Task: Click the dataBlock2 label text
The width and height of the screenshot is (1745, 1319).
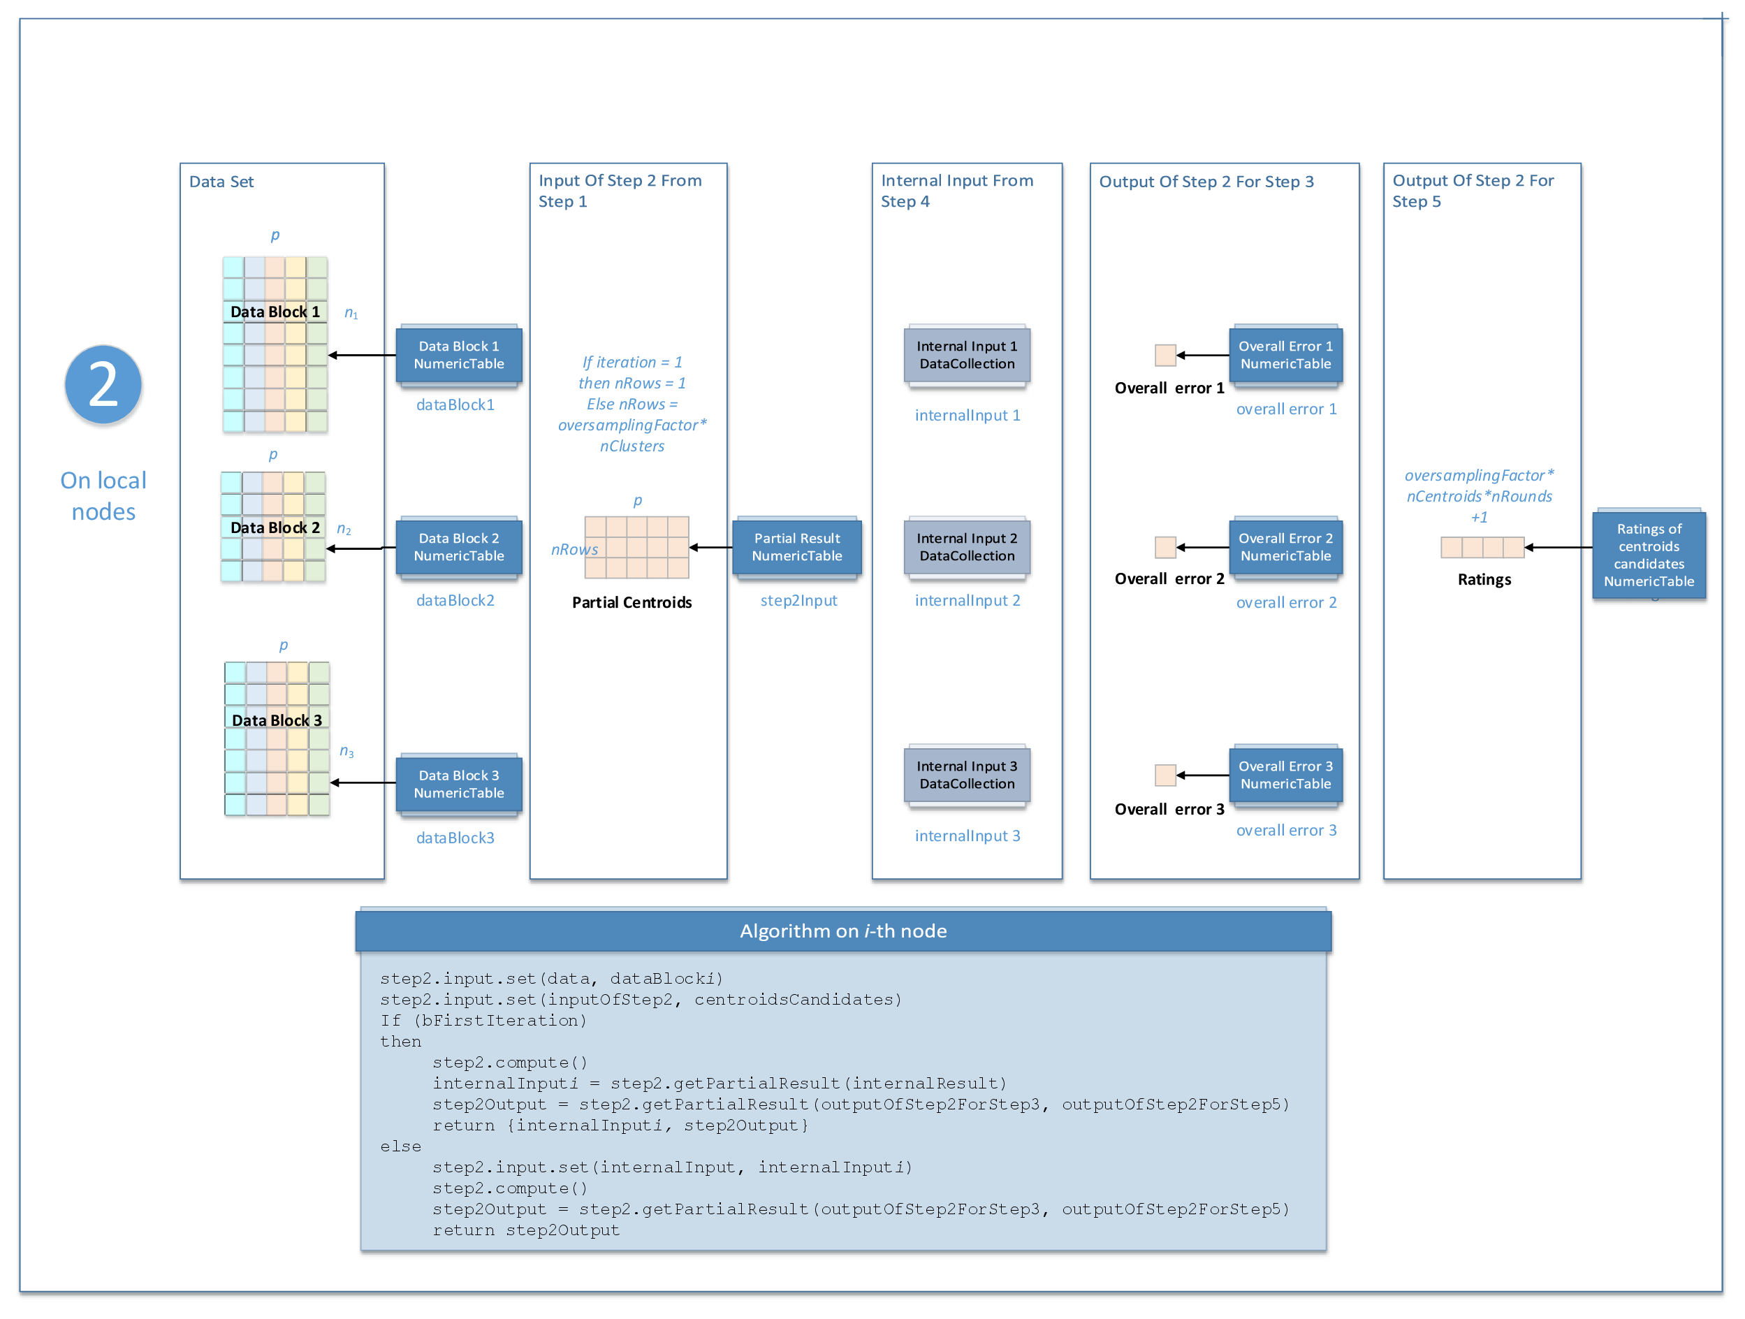Action: tap(455, 600)
